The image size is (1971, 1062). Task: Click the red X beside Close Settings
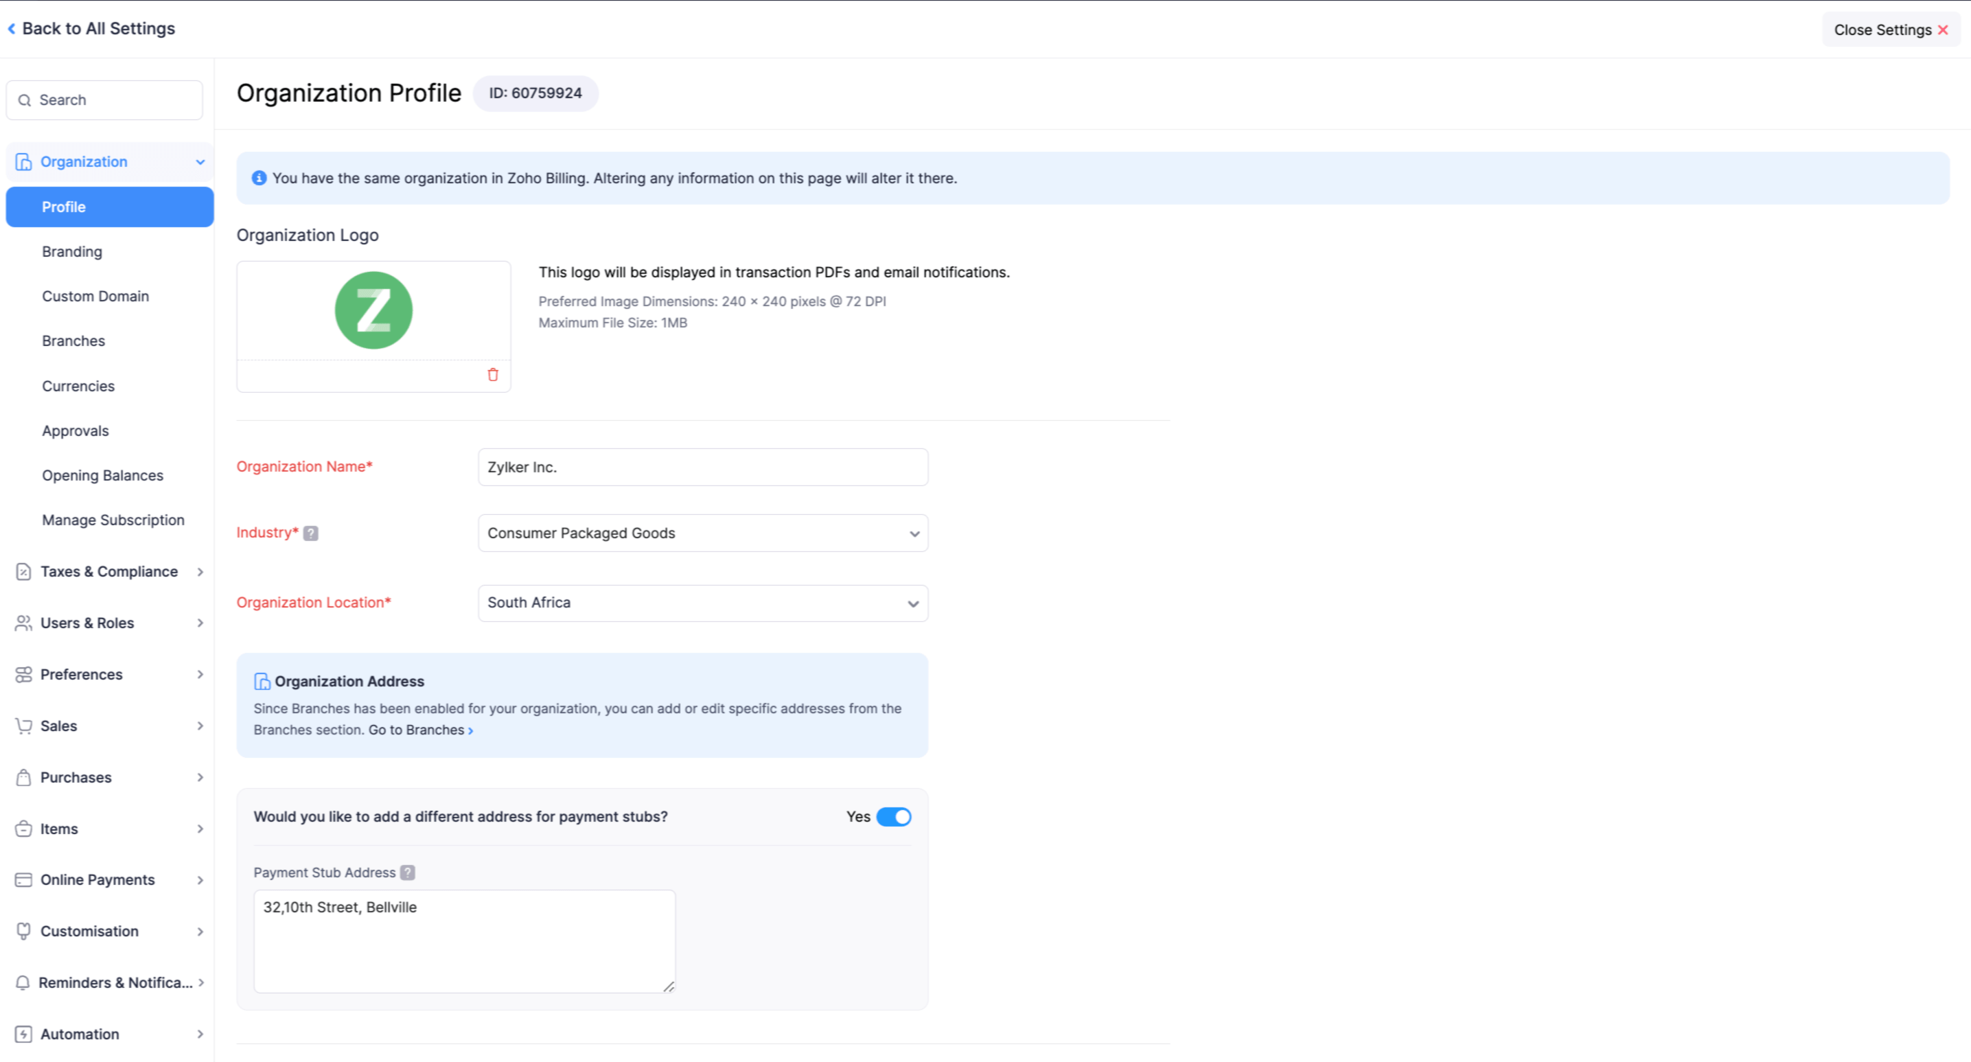coord(1943,30)
